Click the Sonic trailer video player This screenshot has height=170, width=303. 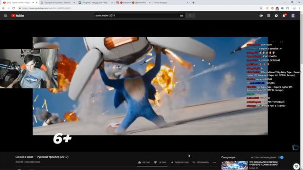[150, 86]
